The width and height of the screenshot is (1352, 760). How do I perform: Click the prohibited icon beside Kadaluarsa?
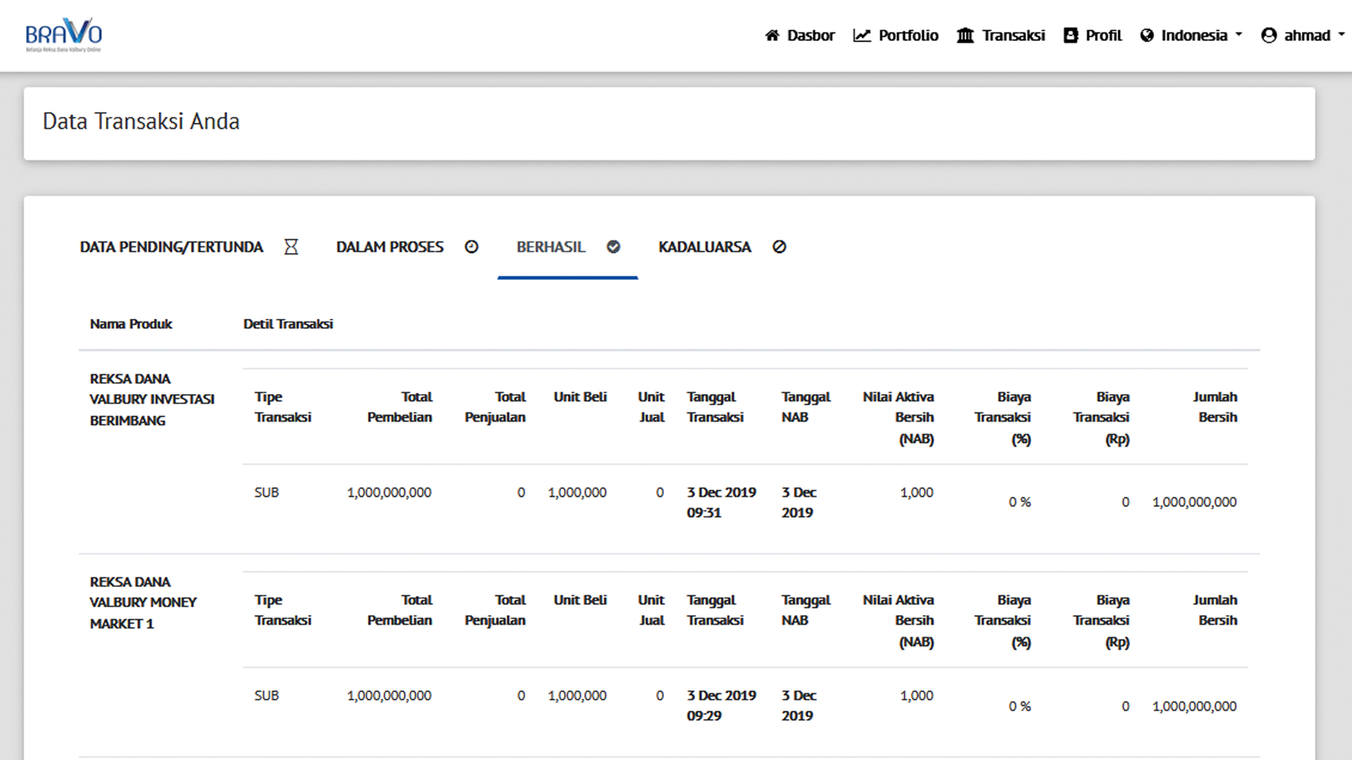(x=779, y=247)
